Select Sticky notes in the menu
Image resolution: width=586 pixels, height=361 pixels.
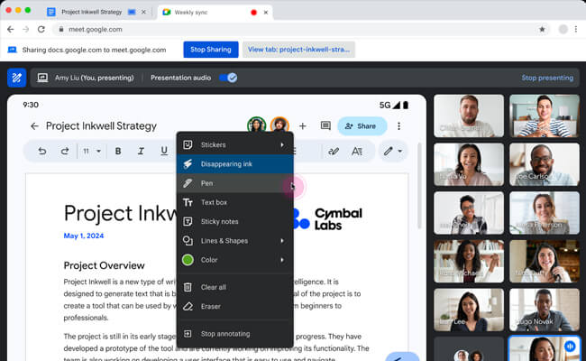pyautogui.click(x=235, y=221)
